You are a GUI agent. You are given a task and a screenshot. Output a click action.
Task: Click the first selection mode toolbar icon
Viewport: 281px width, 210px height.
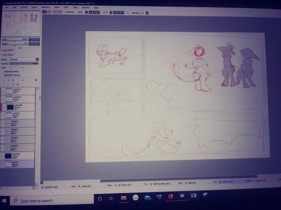click(x=44, y=12)
